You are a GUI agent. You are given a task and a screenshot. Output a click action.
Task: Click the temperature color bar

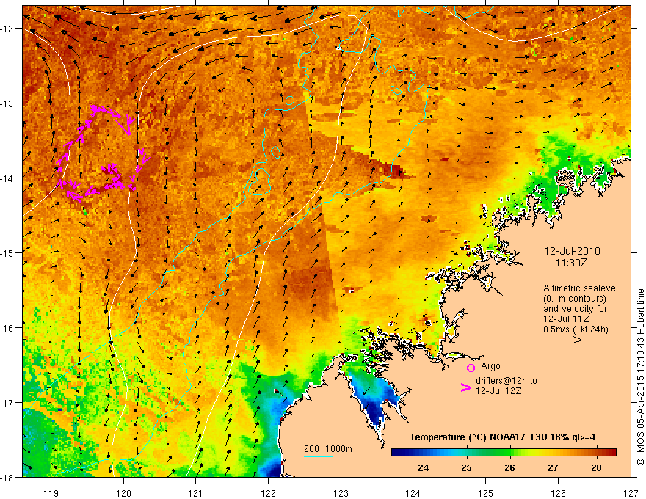pyautogui.click(x=504, y=453)
